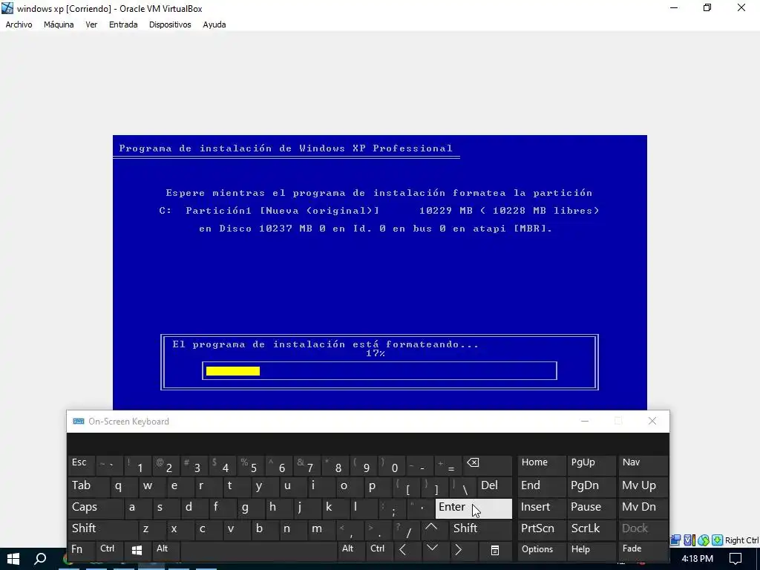Click the Esc key
The width and height of the screenshot is (760, 570).
point(82,465)
